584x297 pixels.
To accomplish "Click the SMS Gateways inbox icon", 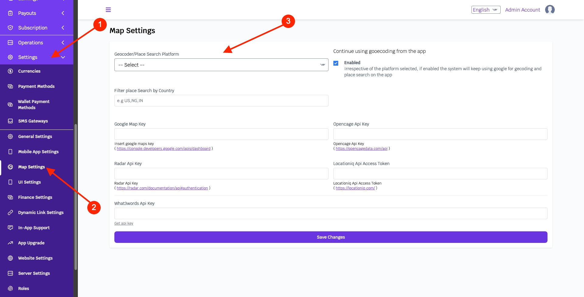I will (x=10, y=121).
